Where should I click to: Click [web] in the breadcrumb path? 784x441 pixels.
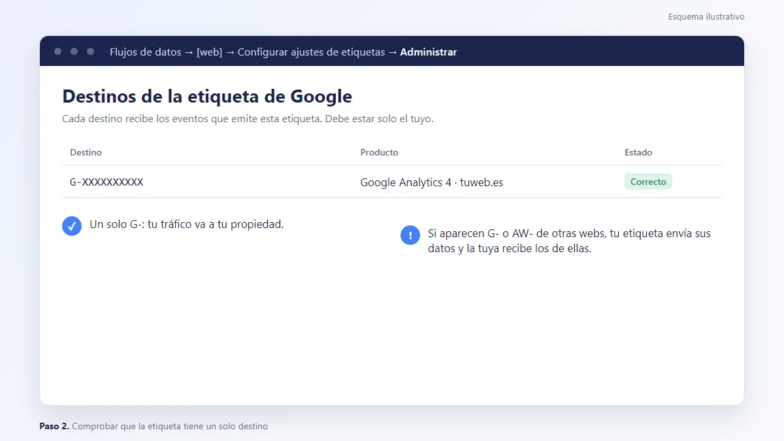(209, 52)
